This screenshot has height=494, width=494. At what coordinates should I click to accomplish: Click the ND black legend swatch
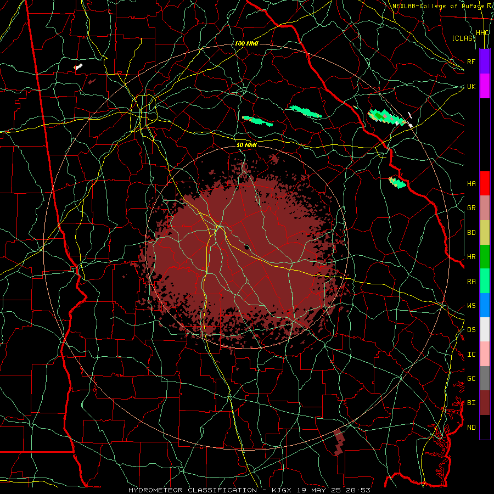485,427
